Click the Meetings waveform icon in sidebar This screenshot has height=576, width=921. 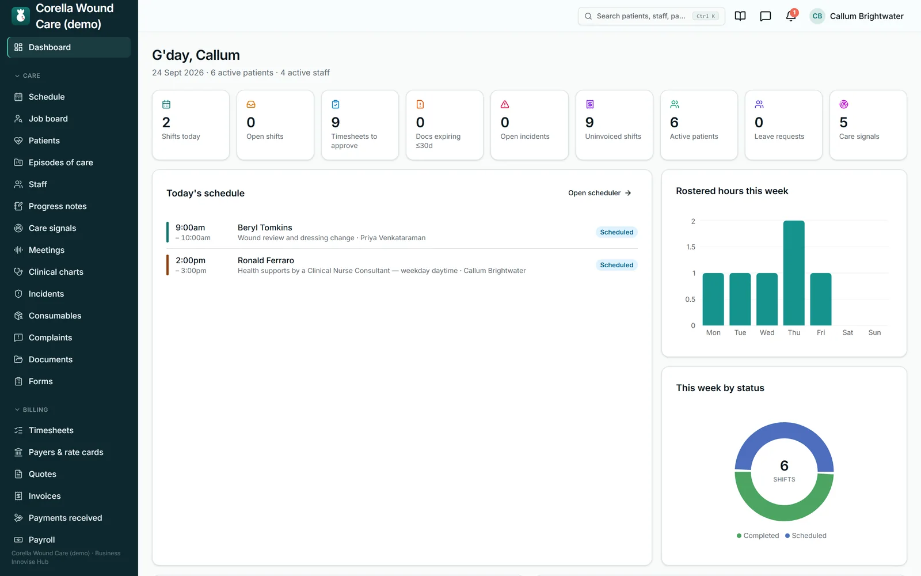click(x=18, y=250)
